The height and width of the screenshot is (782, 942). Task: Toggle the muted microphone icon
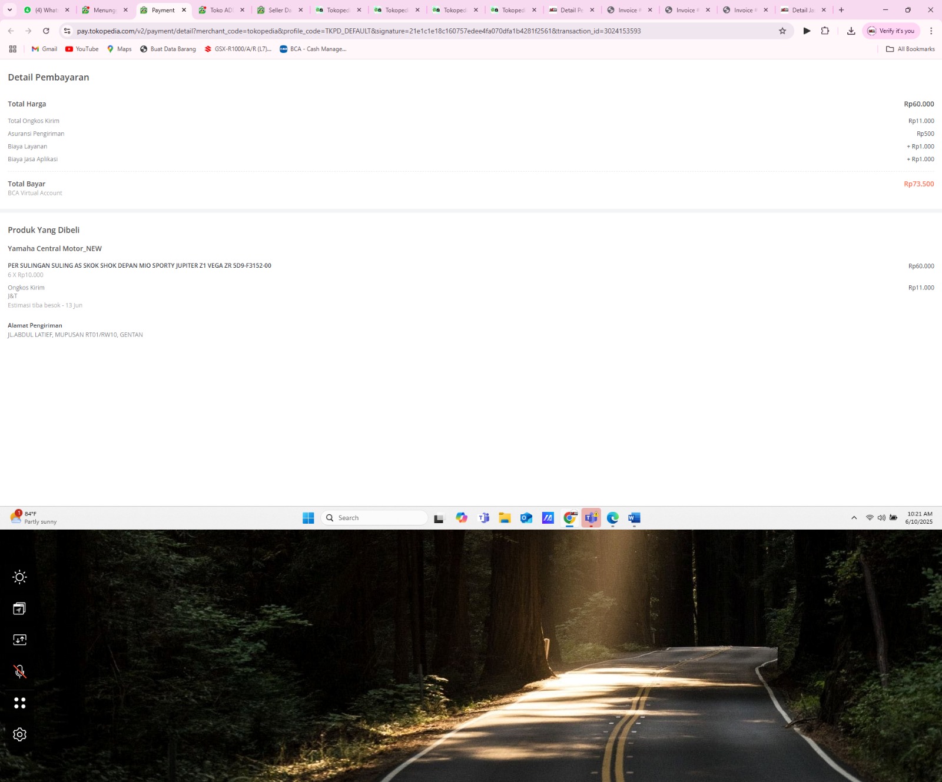tap(19, 671)
